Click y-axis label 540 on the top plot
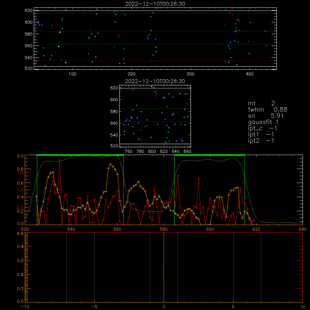 [29, 58]
